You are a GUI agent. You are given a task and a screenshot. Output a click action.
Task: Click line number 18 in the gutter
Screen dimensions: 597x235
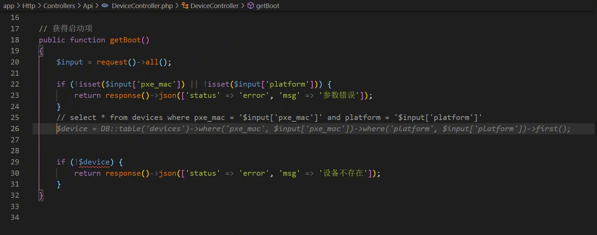click(x=15, y=40)
